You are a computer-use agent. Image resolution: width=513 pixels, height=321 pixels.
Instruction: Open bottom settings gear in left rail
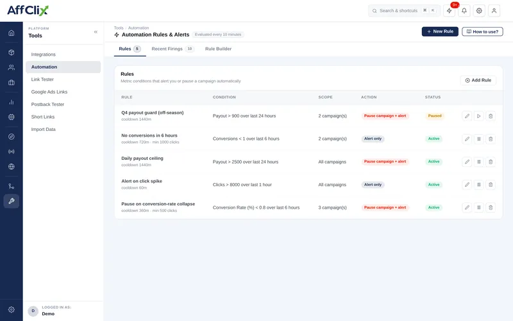pyautogui.click(x=11, y=309)
